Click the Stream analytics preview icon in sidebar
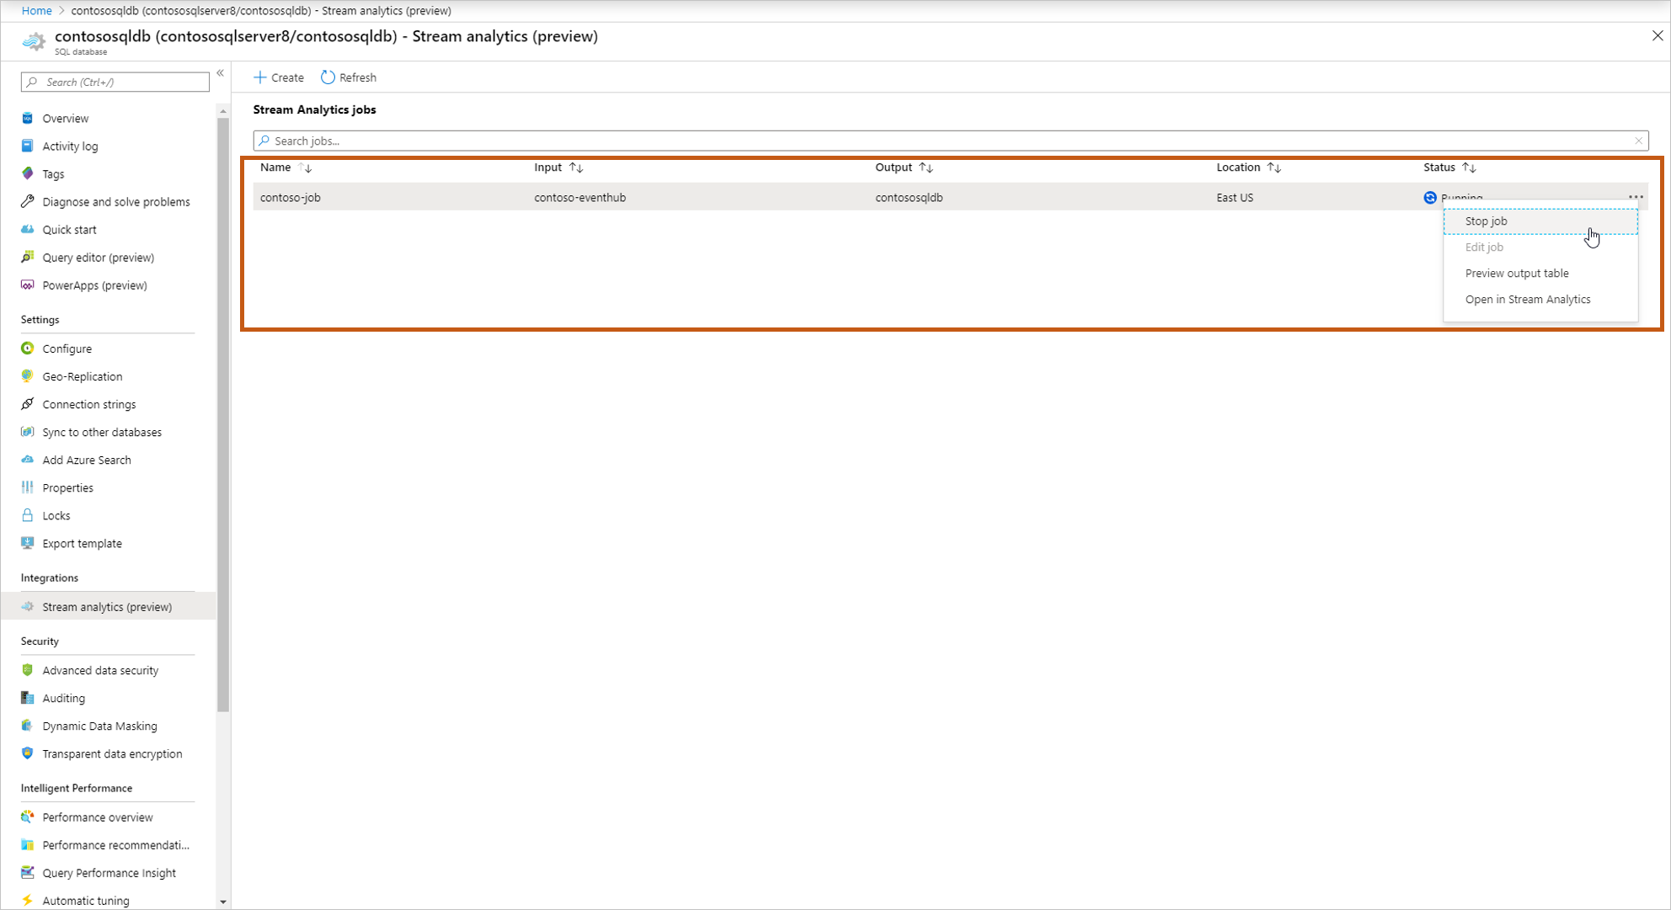1671x910 pixels. click(27, 606)
